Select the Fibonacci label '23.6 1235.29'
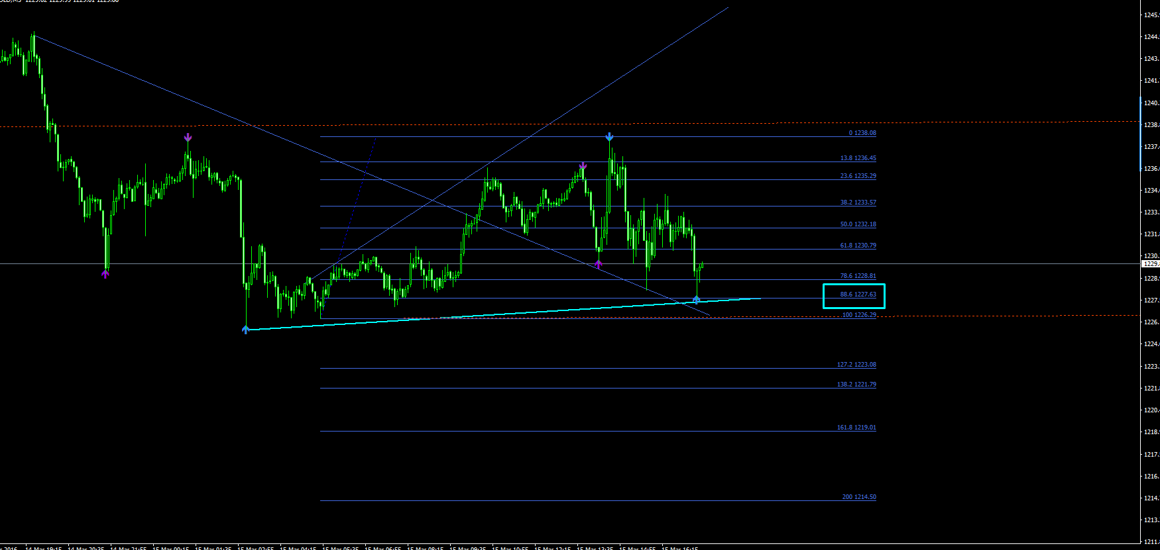Image resolution: width=1160 pixels, height=550 pixels. (858, 176)
